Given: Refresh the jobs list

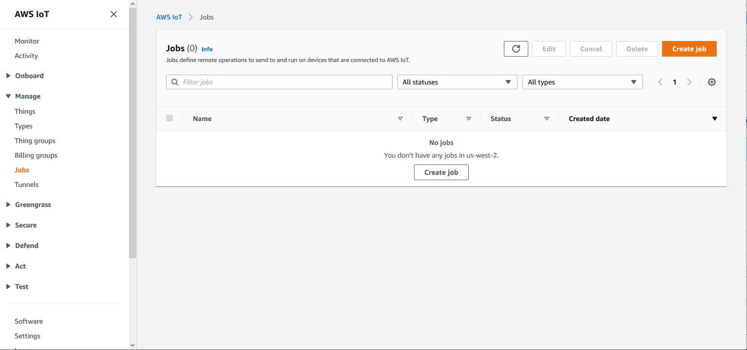Looking at the screenshot, I should click(516, 49).
